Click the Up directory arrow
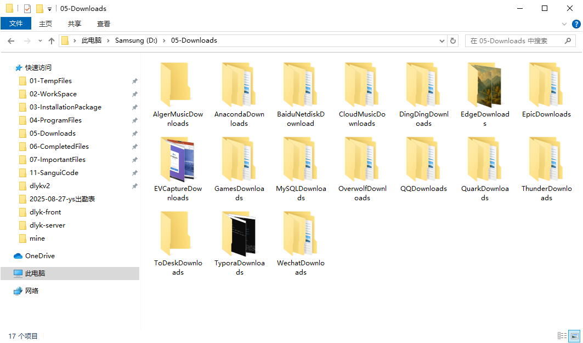Image resolution: width=583 pixels, height=343 pixels. [x=52, y=41]
